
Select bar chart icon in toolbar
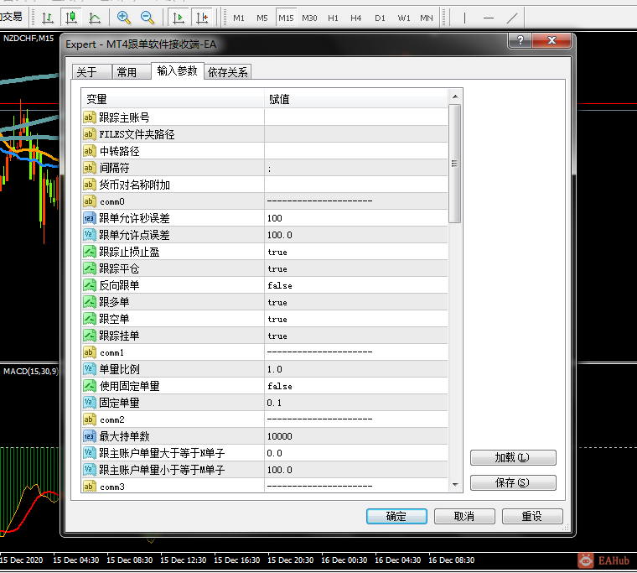click(x=48, y=18)
